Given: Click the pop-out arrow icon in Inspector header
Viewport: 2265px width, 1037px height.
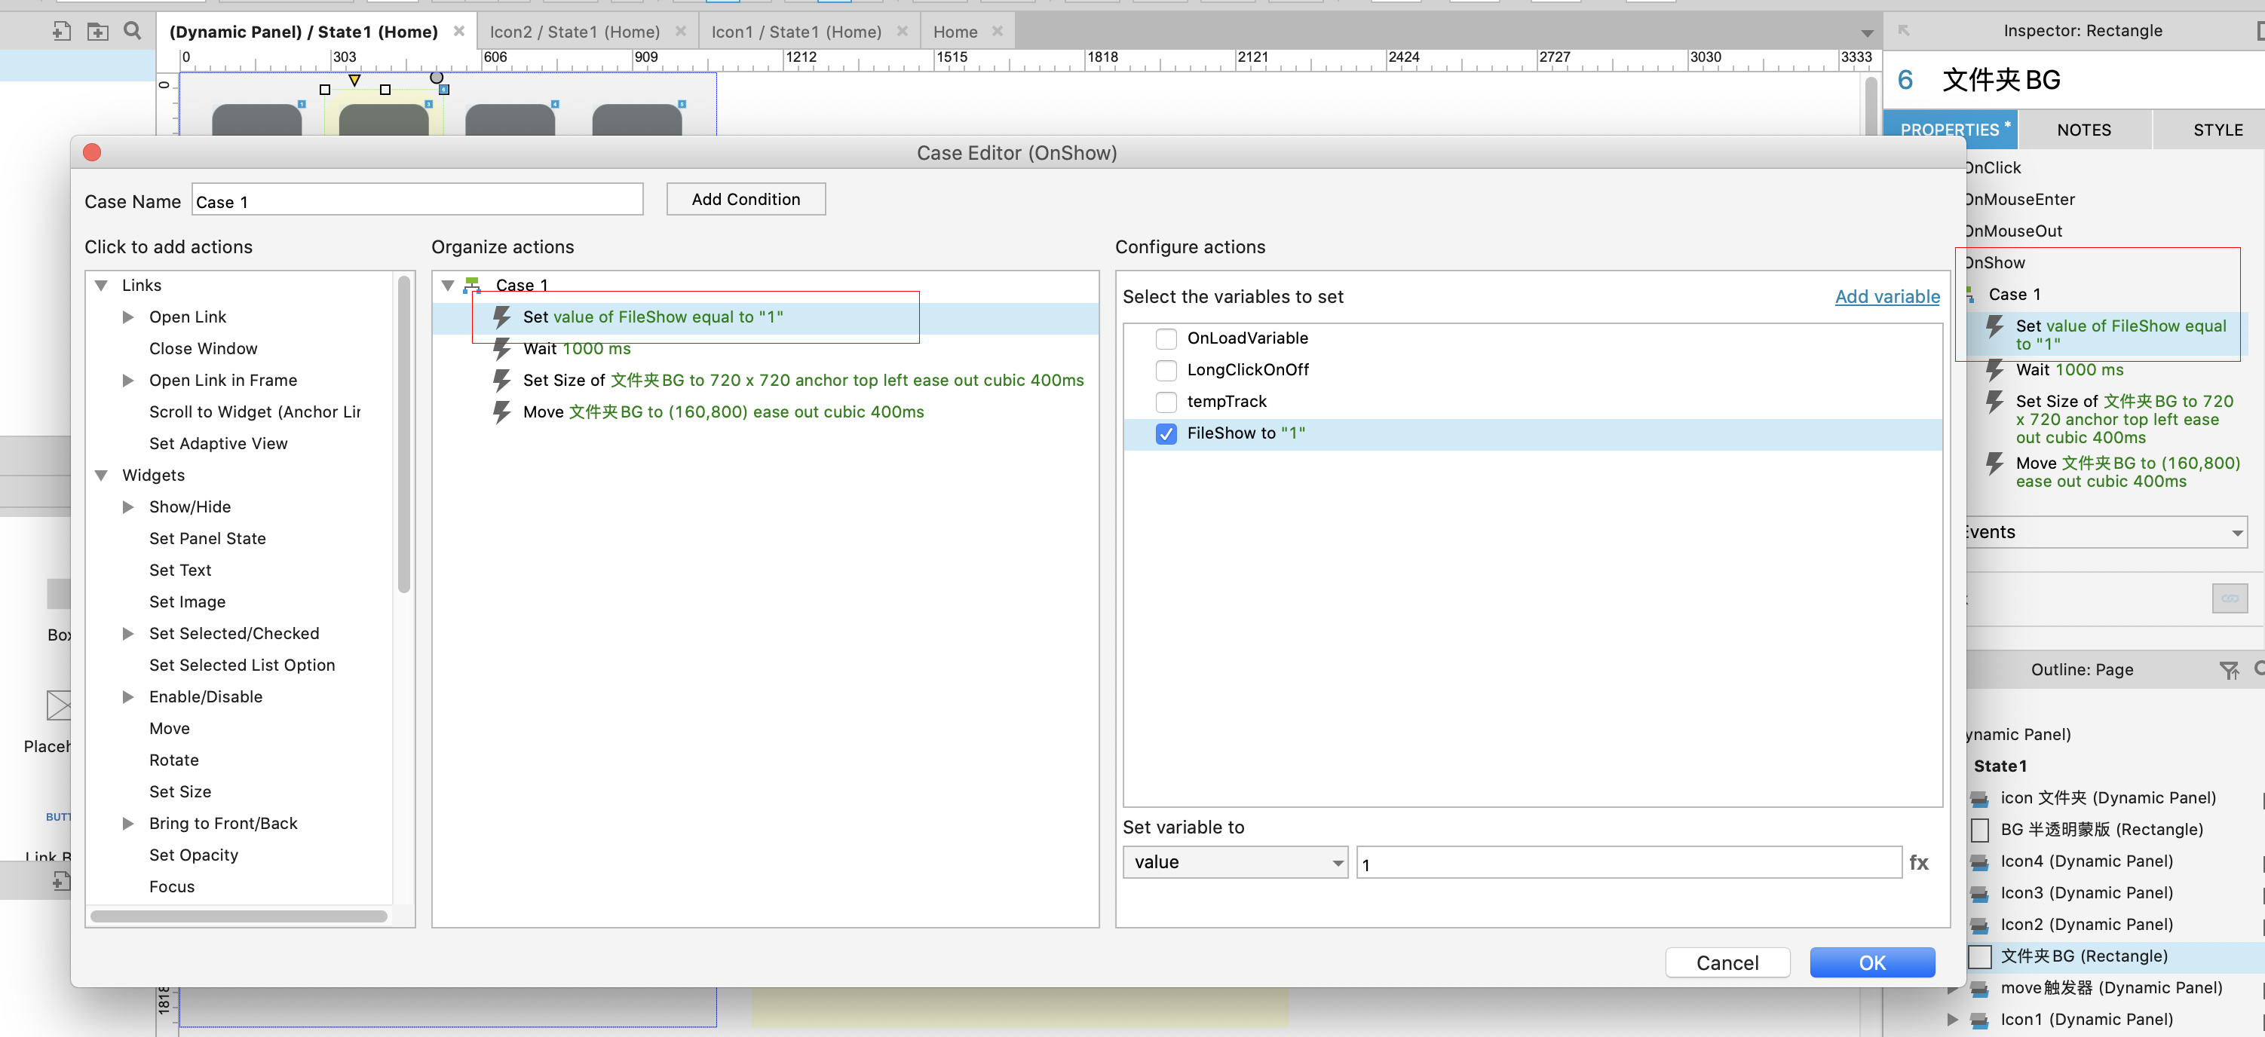Looking at the screenshot, I should (1904, 31).
